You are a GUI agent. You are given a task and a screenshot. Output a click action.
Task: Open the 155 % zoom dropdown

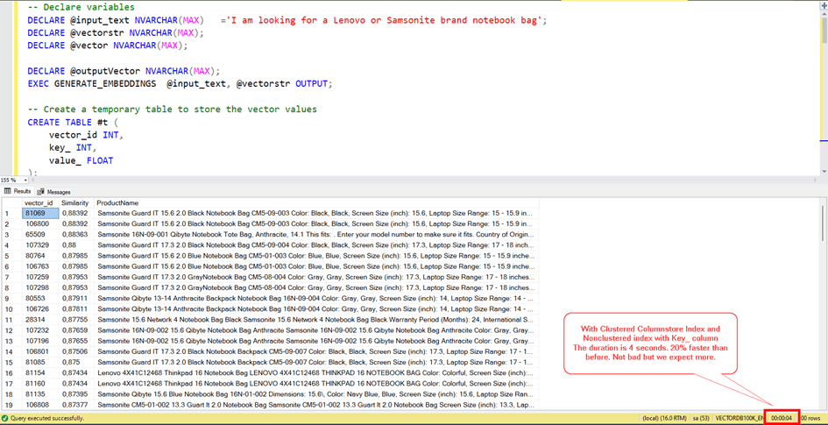click(24, 181)
